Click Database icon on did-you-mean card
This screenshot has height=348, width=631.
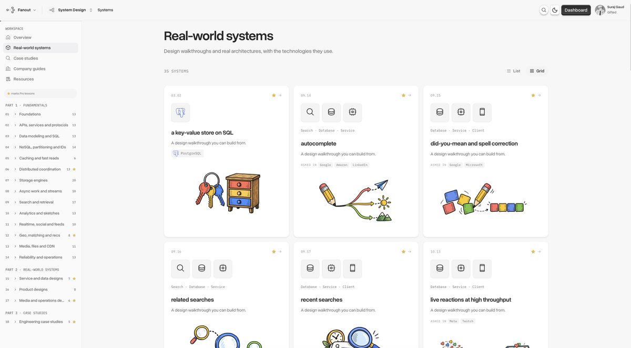pos(440,112)
